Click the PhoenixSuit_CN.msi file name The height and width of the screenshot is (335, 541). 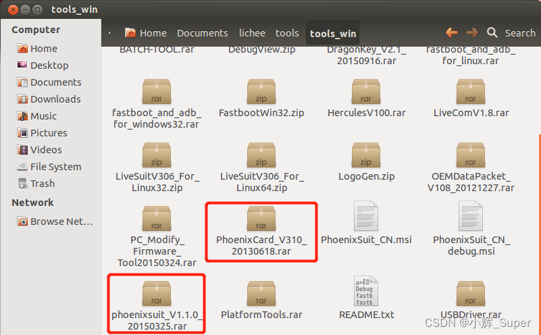367,240
